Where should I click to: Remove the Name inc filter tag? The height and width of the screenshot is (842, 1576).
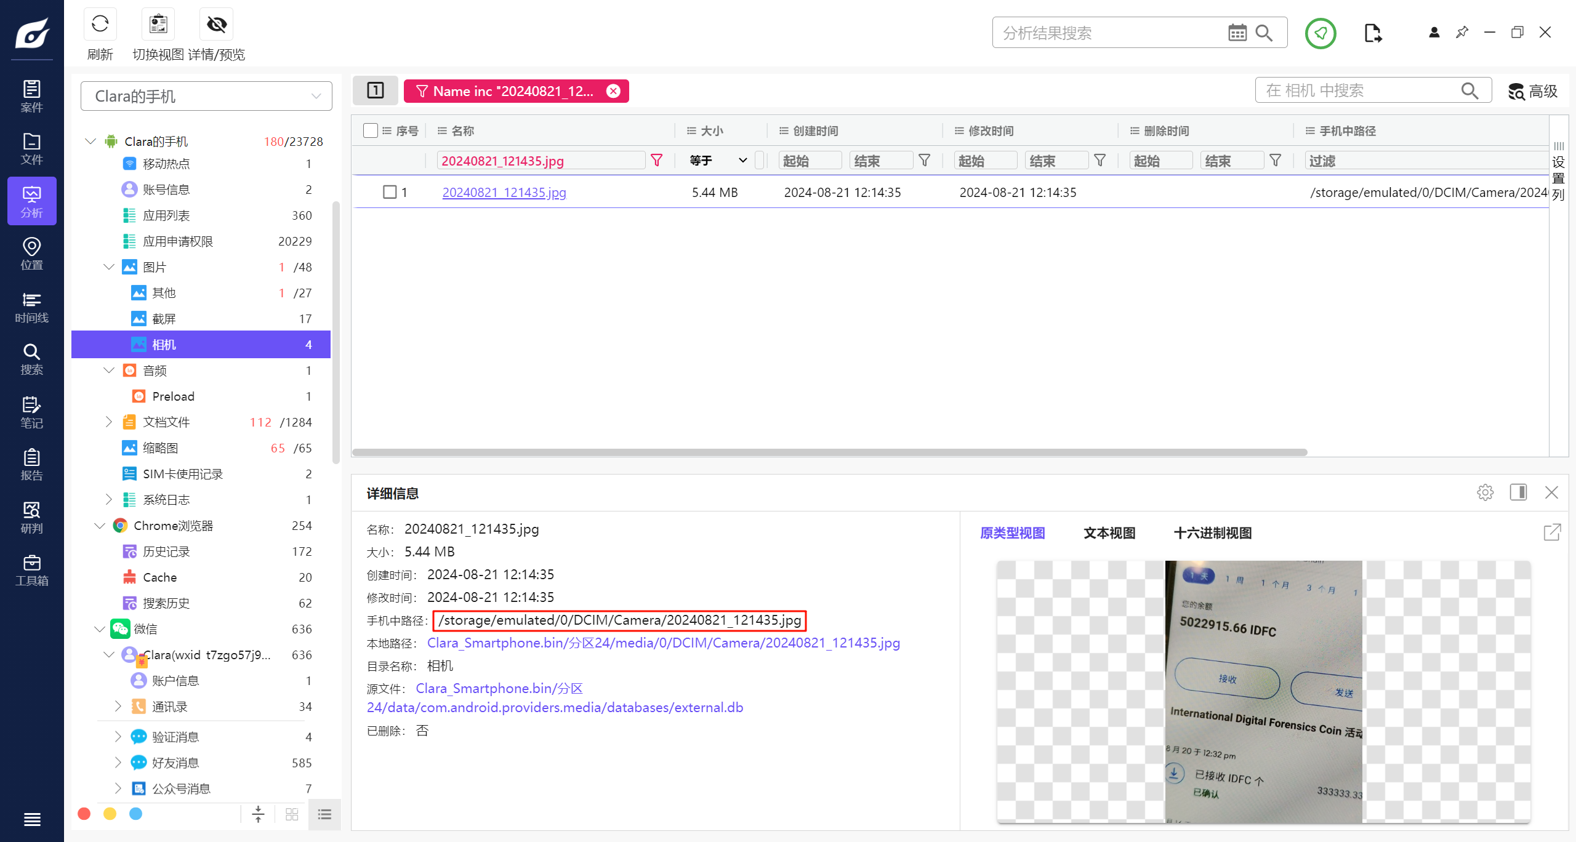pyautogui.click(x=613, y=91)
